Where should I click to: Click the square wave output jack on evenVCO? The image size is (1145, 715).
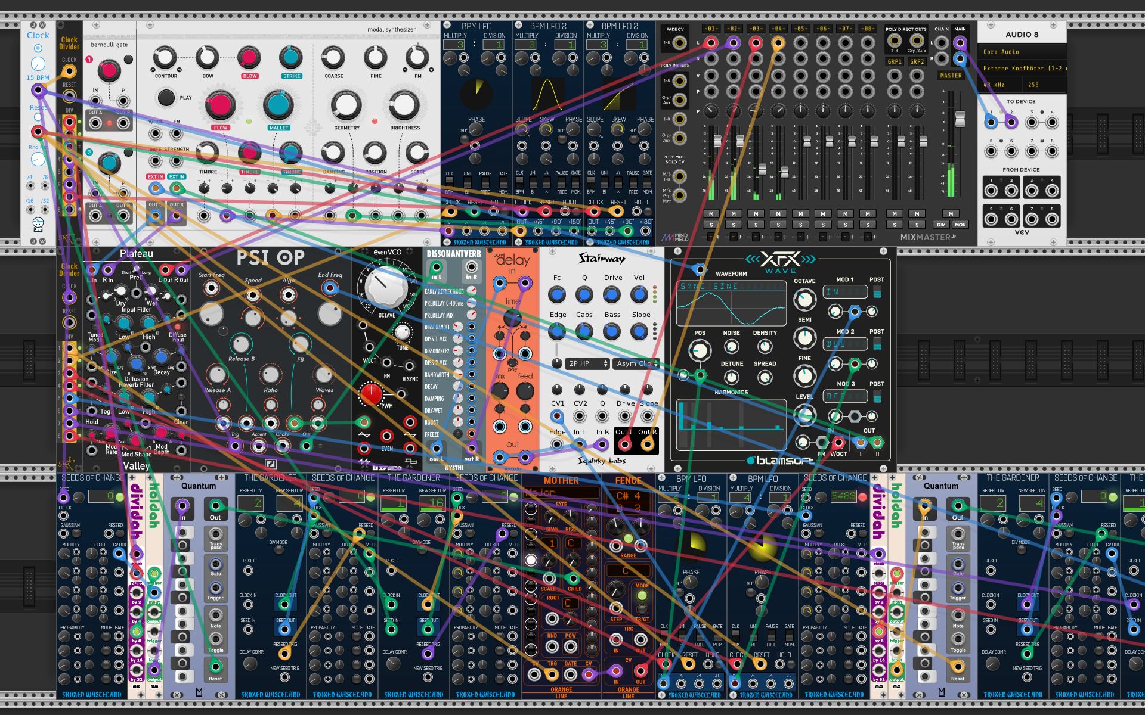click(x=410, y=448)
